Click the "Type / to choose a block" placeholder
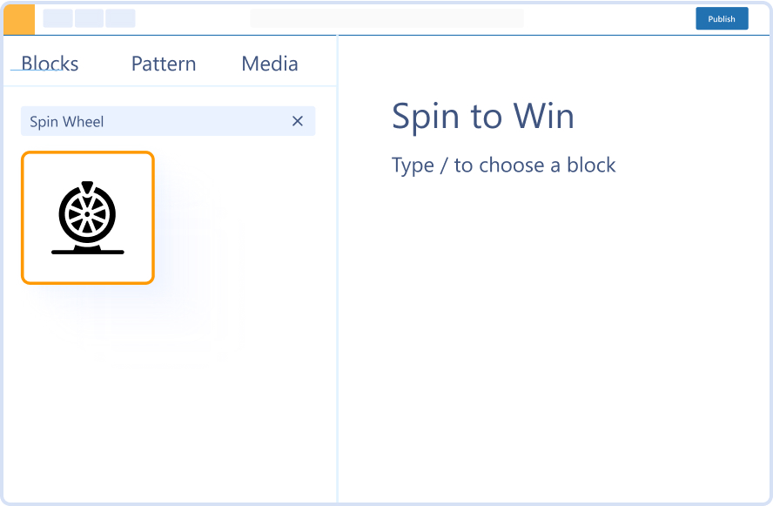 tap(503, 165)
